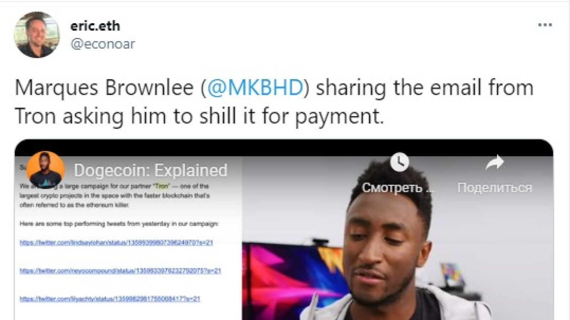
Task: Open the MKBHD channel avatar on the video
Action: pyautogui.click(x=45, y=170)
